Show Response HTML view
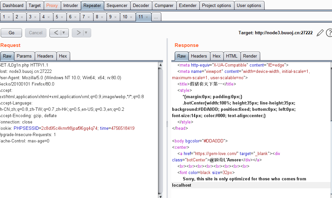This screenshot has height=198, width=332. click(232, 56)
